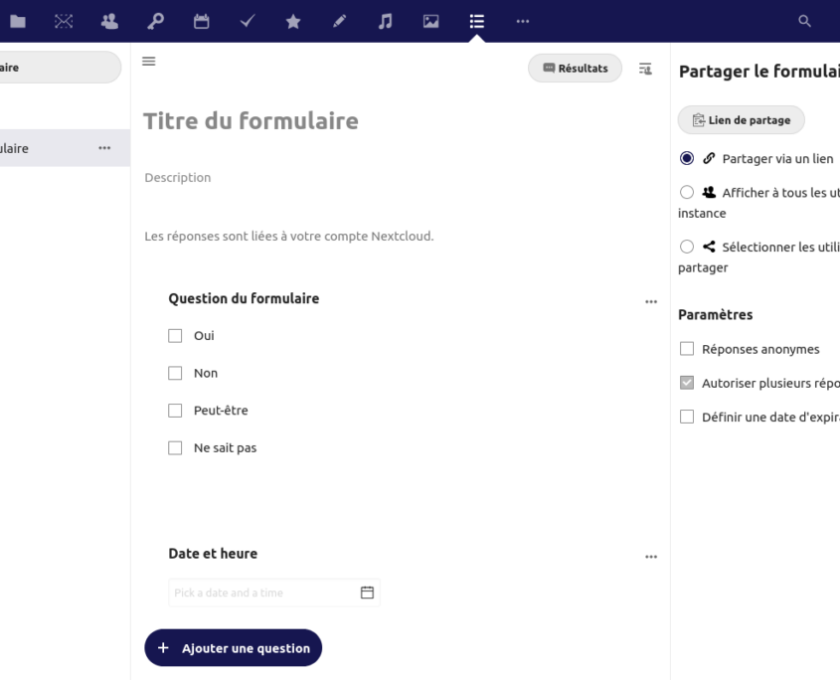840x680 pixels.
Task: Open the Music note app icon
Action: 385,21
